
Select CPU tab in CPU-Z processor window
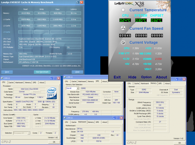4,82
